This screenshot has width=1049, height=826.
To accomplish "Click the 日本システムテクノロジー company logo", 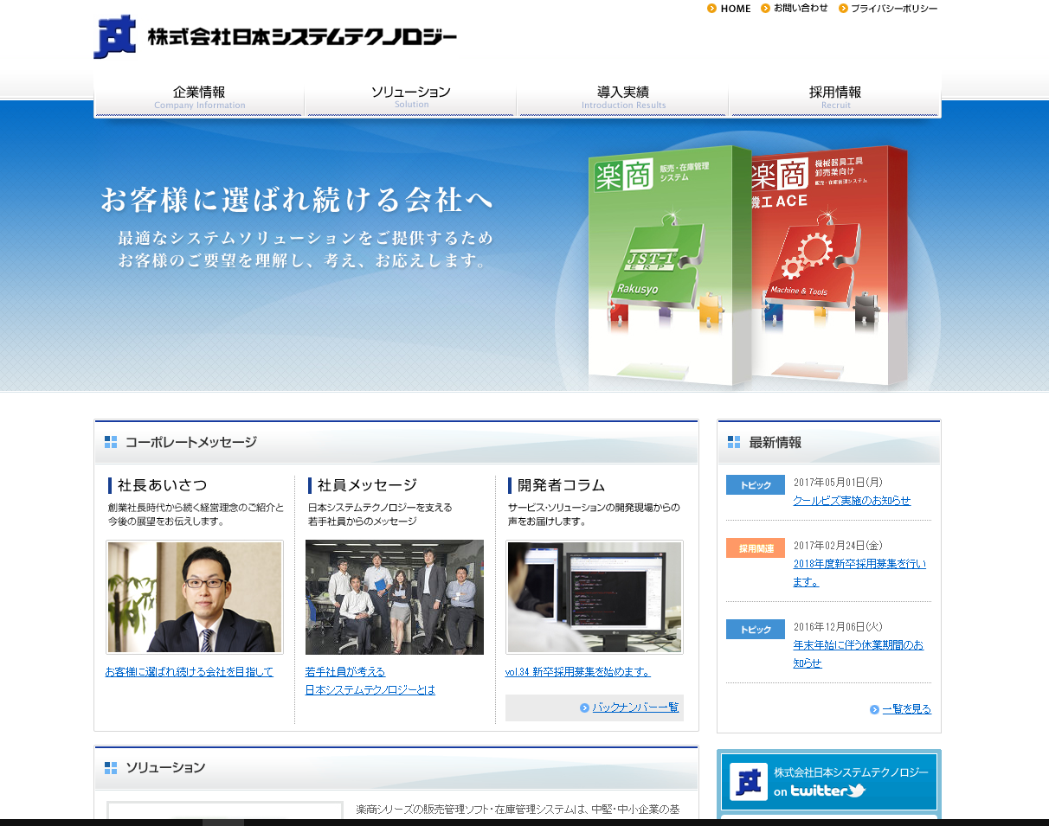I will pyautogui.click(x=277, y=36).
